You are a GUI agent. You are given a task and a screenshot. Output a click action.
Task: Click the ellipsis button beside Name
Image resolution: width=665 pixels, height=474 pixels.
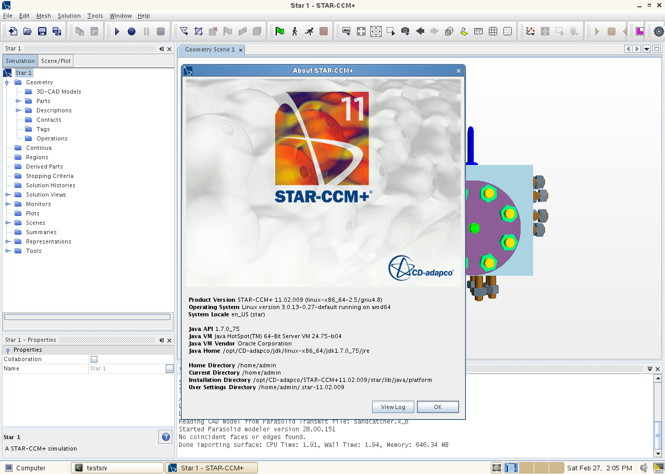coord(169,368)
